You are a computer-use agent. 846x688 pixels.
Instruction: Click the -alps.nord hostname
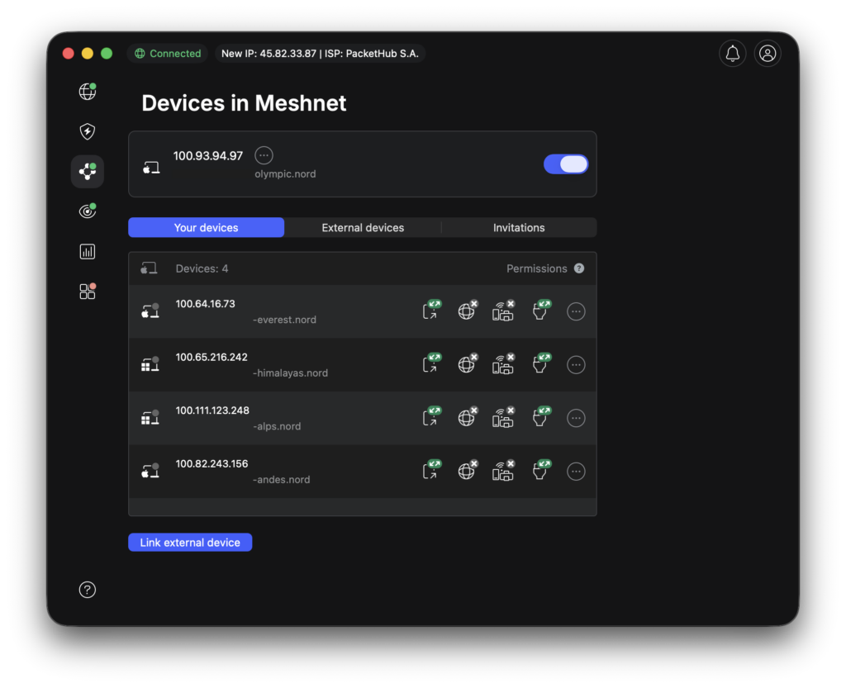277,426
